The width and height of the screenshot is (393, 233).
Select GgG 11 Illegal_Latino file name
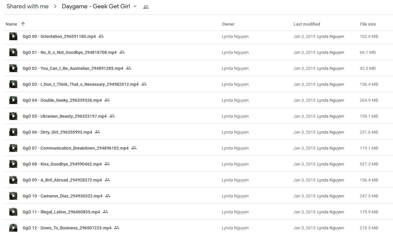(x=61, y=212)
